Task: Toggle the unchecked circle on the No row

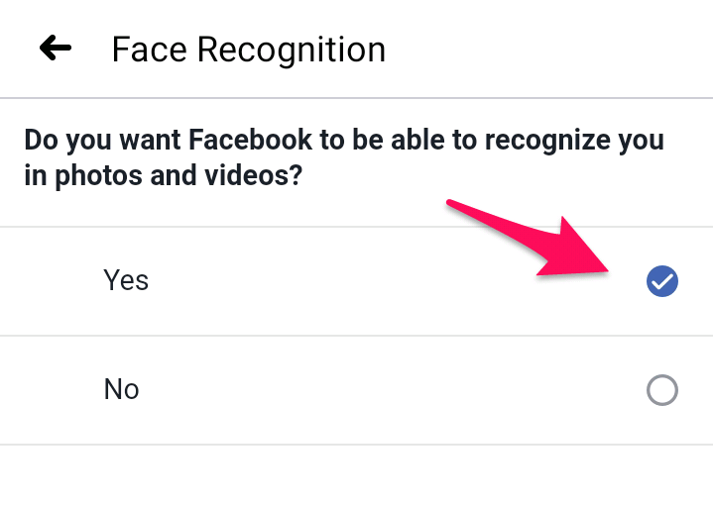Action: (x=661, y=390)
